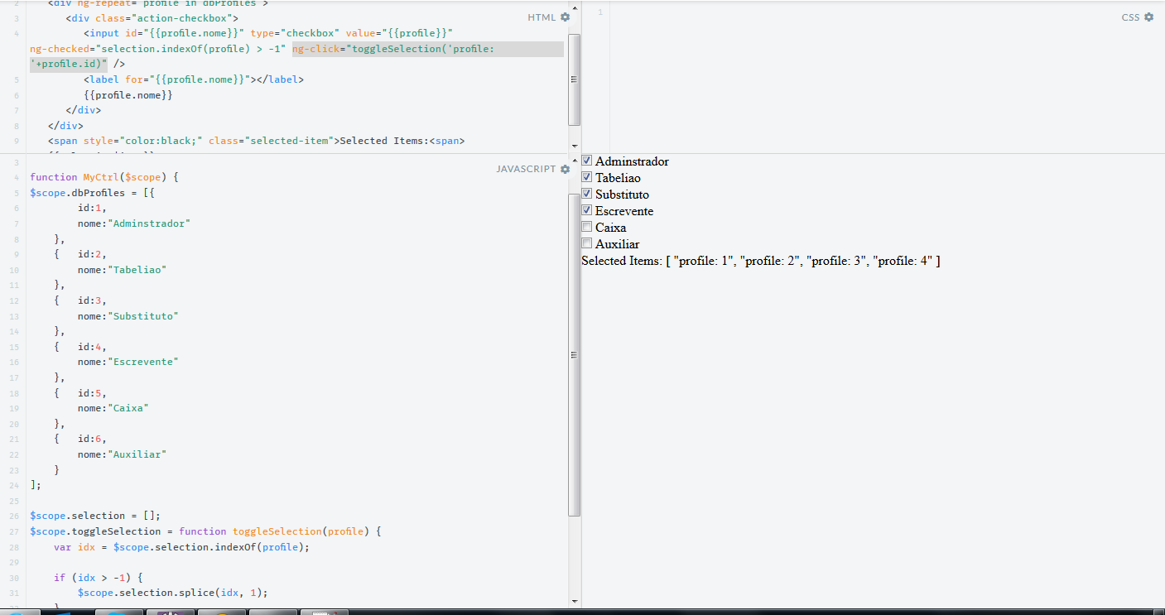This screenshot has width=1165, height=615.
Task: Open the JavaScript panel settings gear
Action: (x=566, y=169)
